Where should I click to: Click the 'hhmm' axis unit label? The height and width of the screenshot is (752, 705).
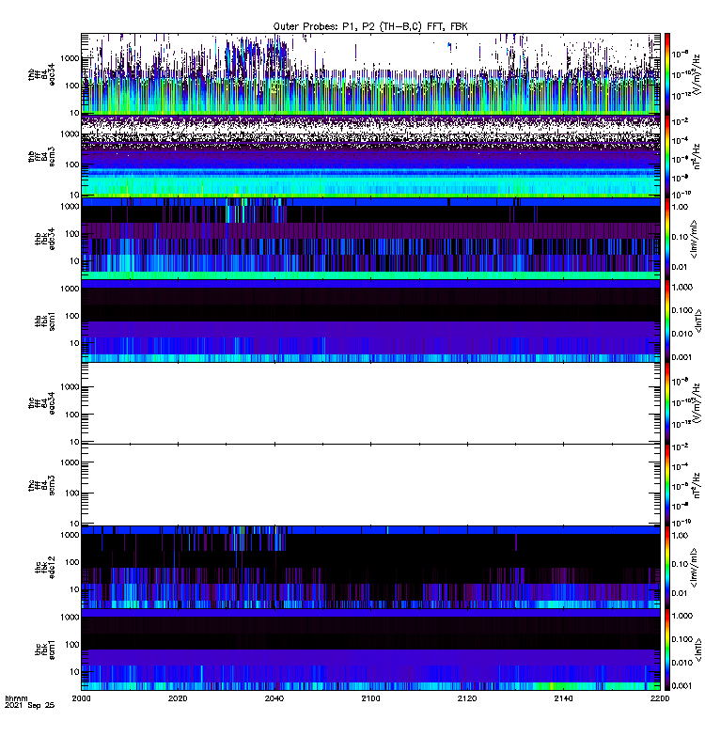pos(16,698)
